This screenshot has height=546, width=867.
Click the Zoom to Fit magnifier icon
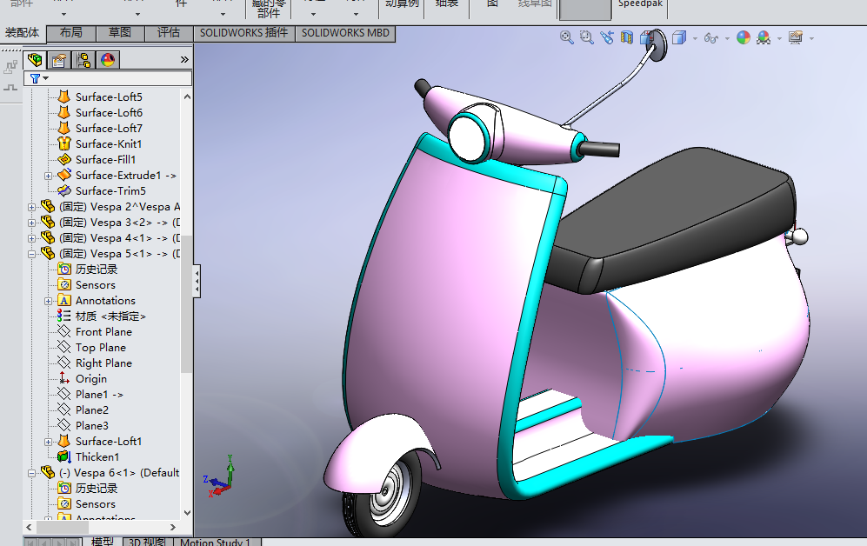[566, 37]
